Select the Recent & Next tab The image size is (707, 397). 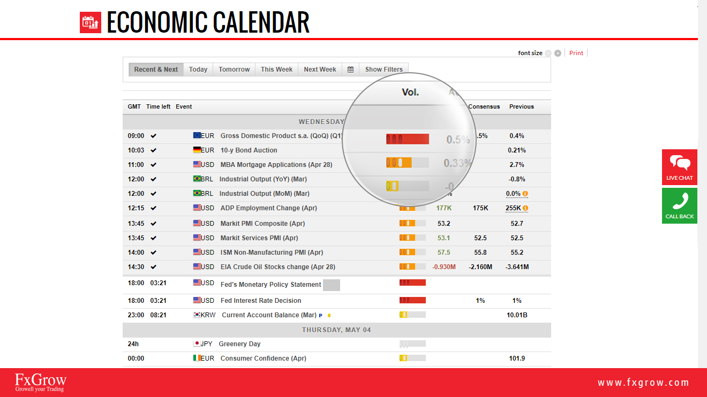coord(156,70)
